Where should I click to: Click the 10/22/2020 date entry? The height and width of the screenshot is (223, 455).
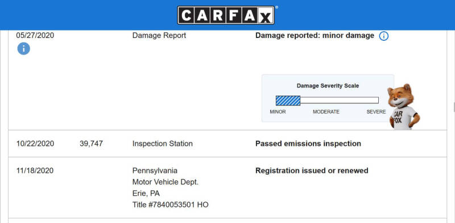pos(35,144)
